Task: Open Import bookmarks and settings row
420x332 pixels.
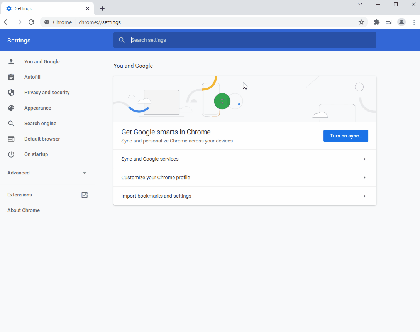Action: tap(245, 196)
